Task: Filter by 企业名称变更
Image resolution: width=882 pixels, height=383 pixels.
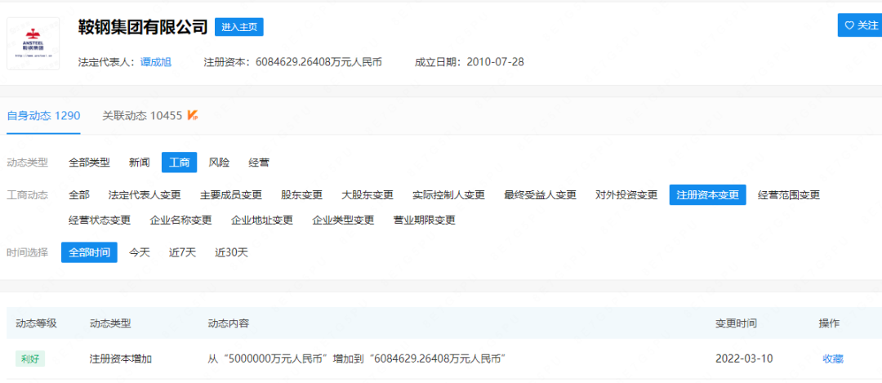Action: click(180, 220)
